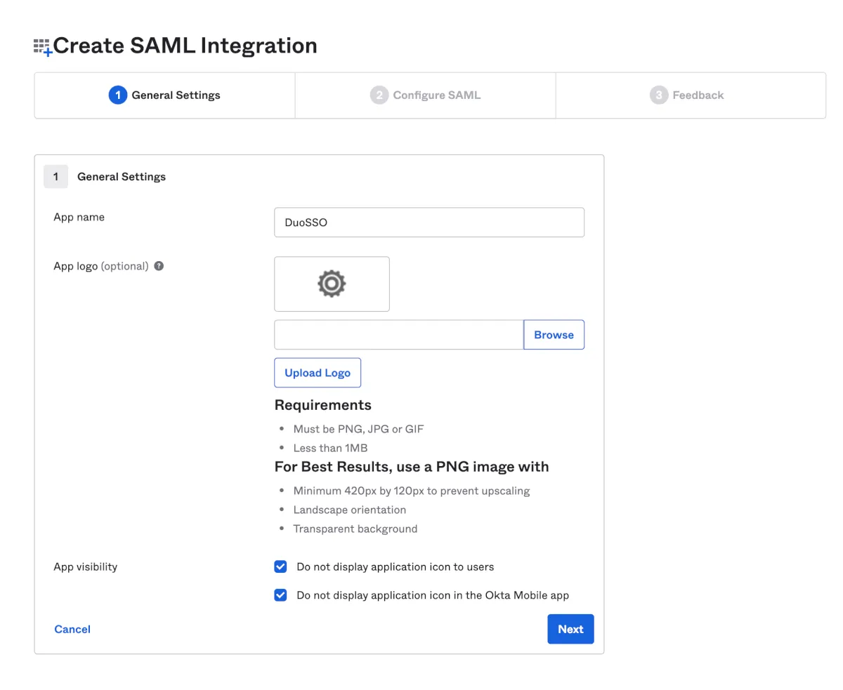Click the Requirements heading text
843x690 pixels.
click(x=322, y=405)
